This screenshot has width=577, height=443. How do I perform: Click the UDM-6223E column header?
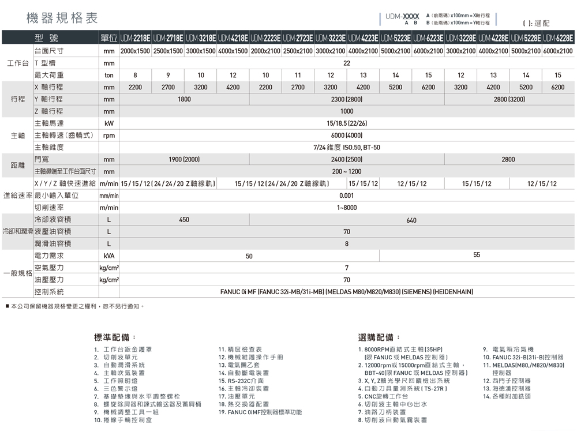[428, 38]
